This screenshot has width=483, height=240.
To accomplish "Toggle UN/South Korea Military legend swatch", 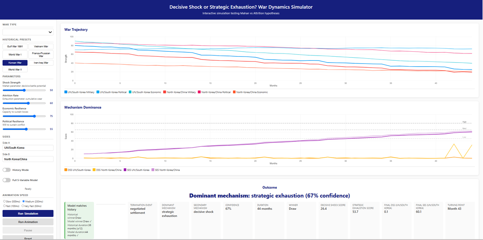I will pyautogui.click(x=66, y=92).
